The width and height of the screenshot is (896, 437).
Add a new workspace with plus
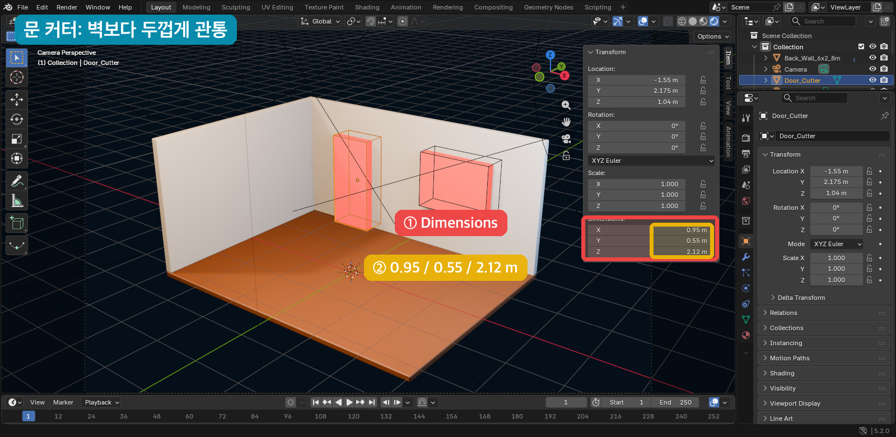pyautogui.click(x=623, y=7)
